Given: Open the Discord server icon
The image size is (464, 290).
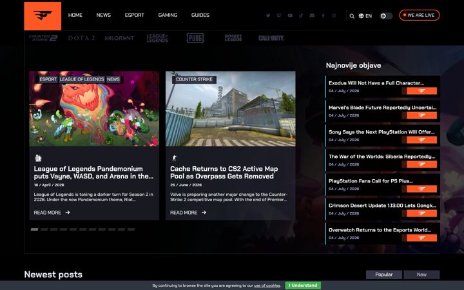Looking at the screenshot, I should [x=312, y=15].
